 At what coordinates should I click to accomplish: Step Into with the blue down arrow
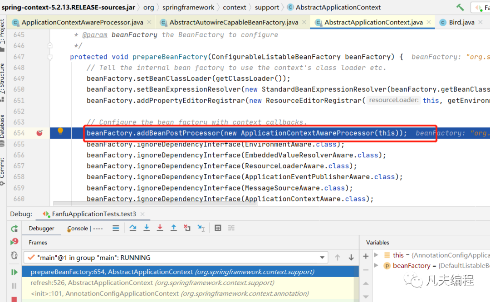pos(146,228)
